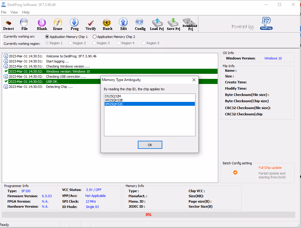Click the Detect chip toolbar icon
Viewport: 301px width, 228px height.
click(8, 25)
